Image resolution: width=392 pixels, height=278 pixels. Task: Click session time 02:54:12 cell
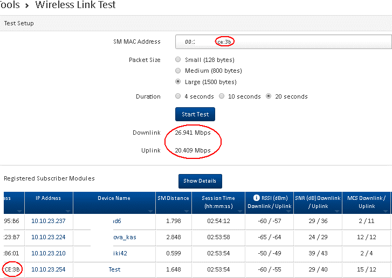point(218,221)
